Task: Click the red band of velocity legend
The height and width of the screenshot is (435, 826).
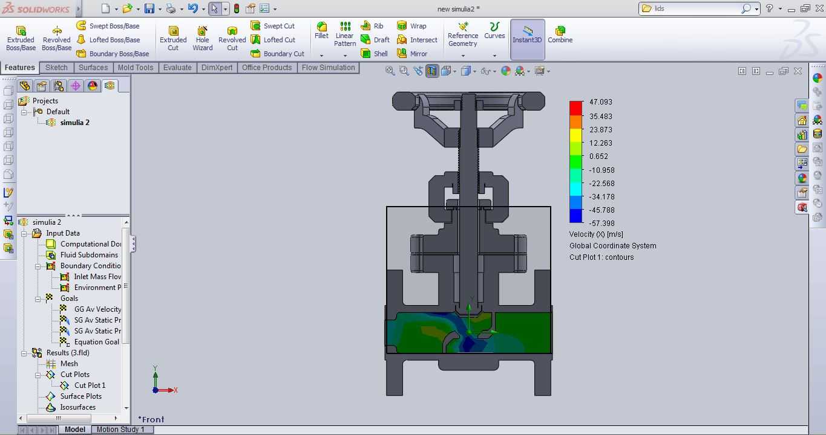Action: pos(575,108)
